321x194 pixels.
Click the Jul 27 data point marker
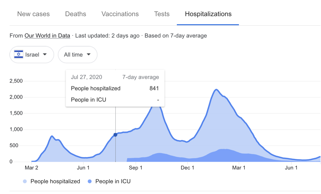(115, 135)
